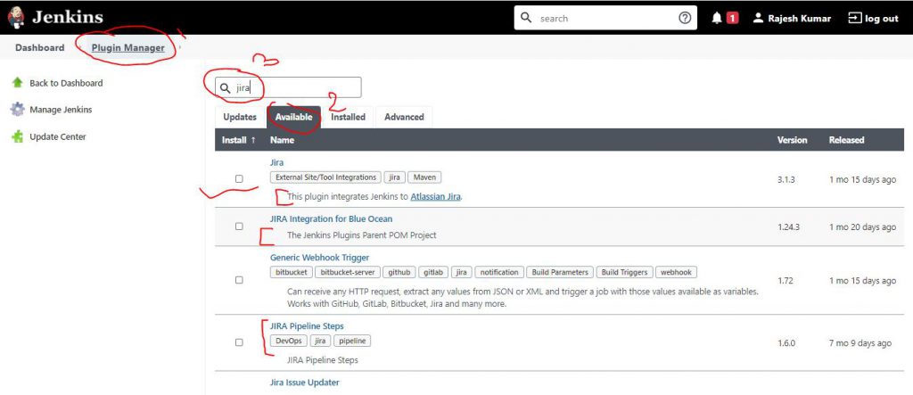This screenshot has height=395, width=913.
Task: Open the JIRA Pipeline Steps plugin link
Action: pyautogui.click(x=307, y=326)
